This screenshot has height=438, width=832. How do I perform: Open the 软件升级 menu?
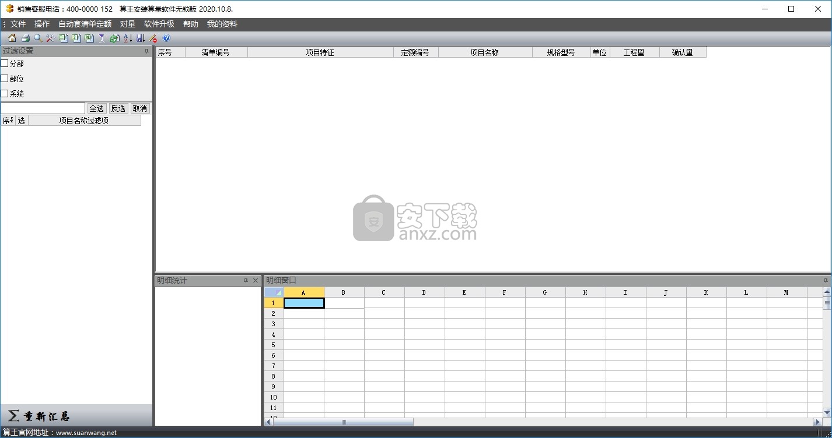click(x=159, y=24)
